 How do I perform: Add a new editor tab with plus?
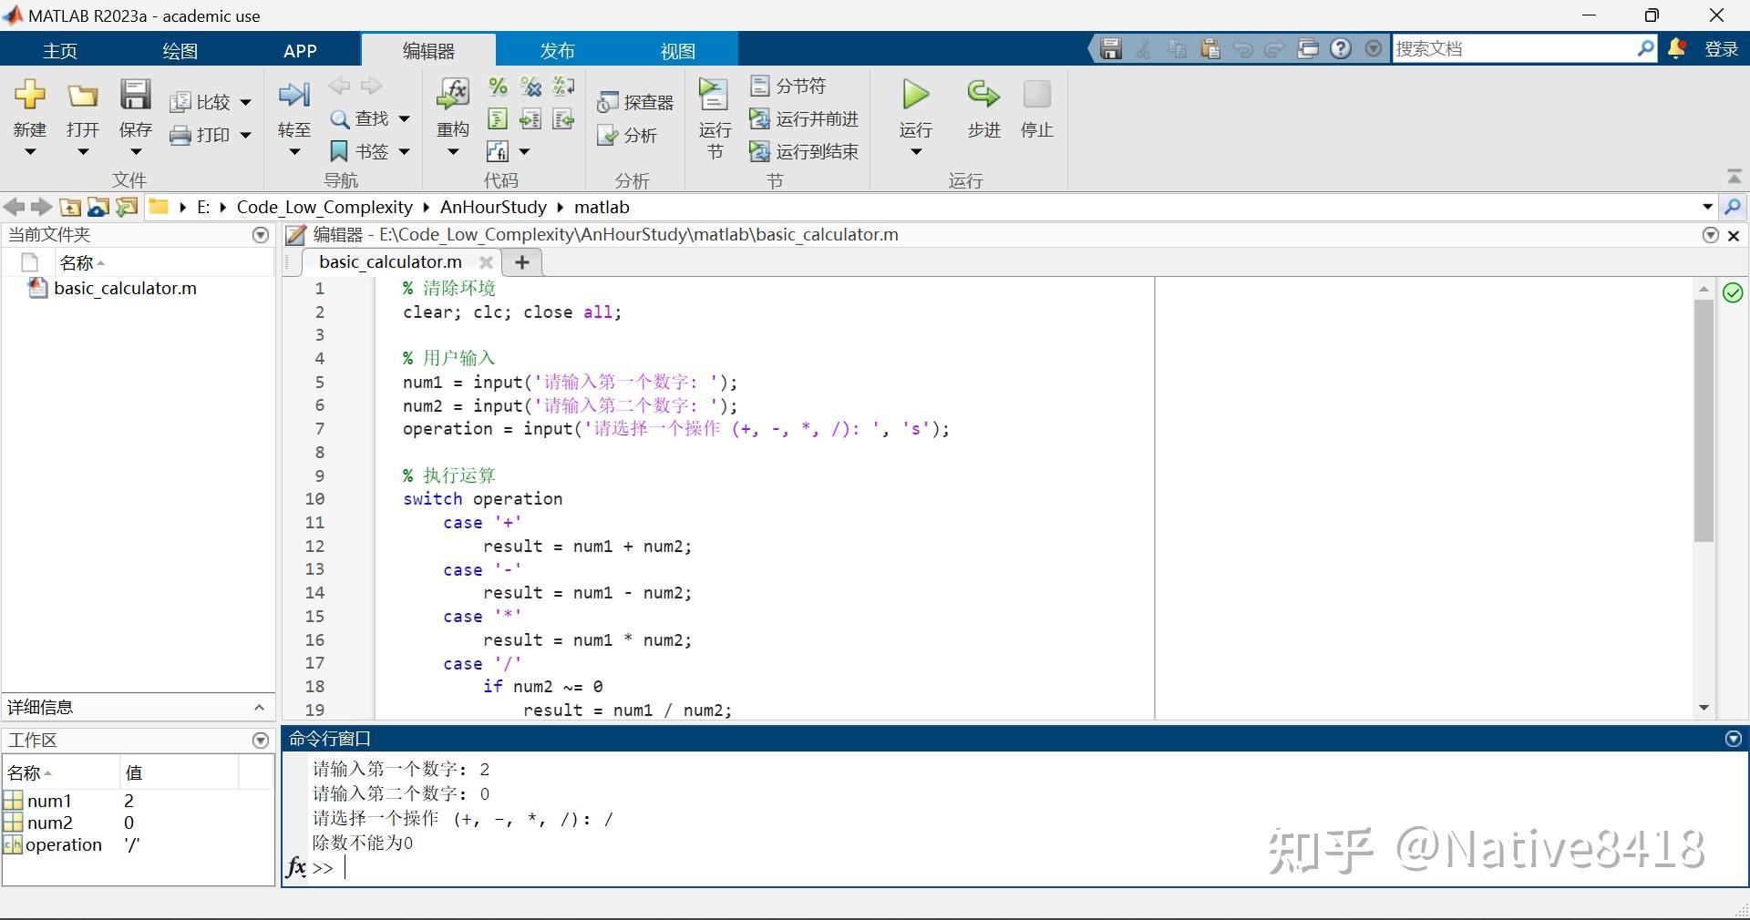(x=522, y=262)
